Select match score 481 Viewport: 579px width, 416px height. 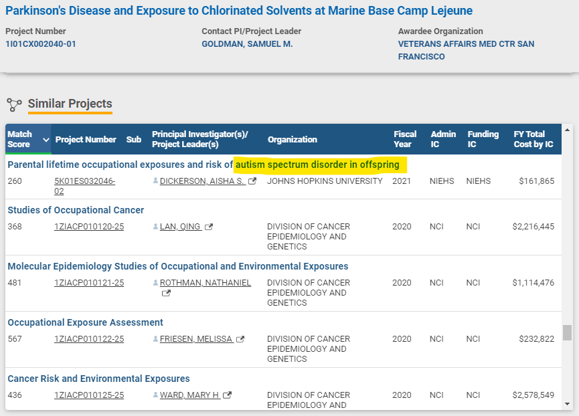coord(15,282)
